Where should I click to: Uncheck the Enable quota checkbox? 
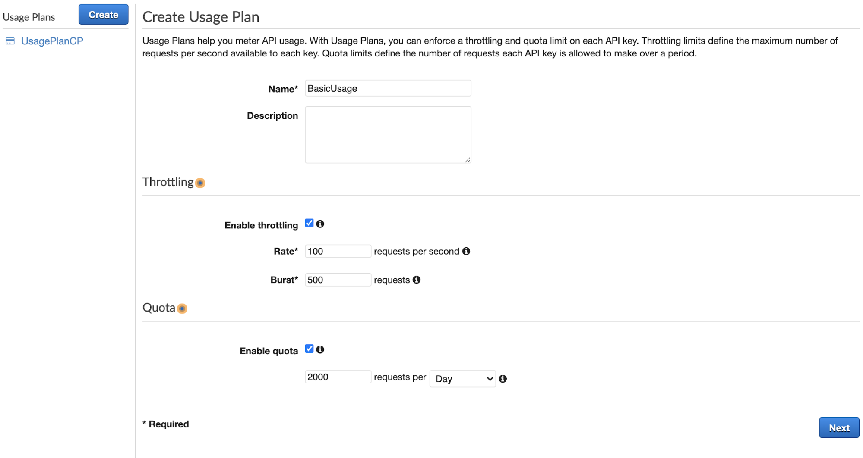(309, 349)
